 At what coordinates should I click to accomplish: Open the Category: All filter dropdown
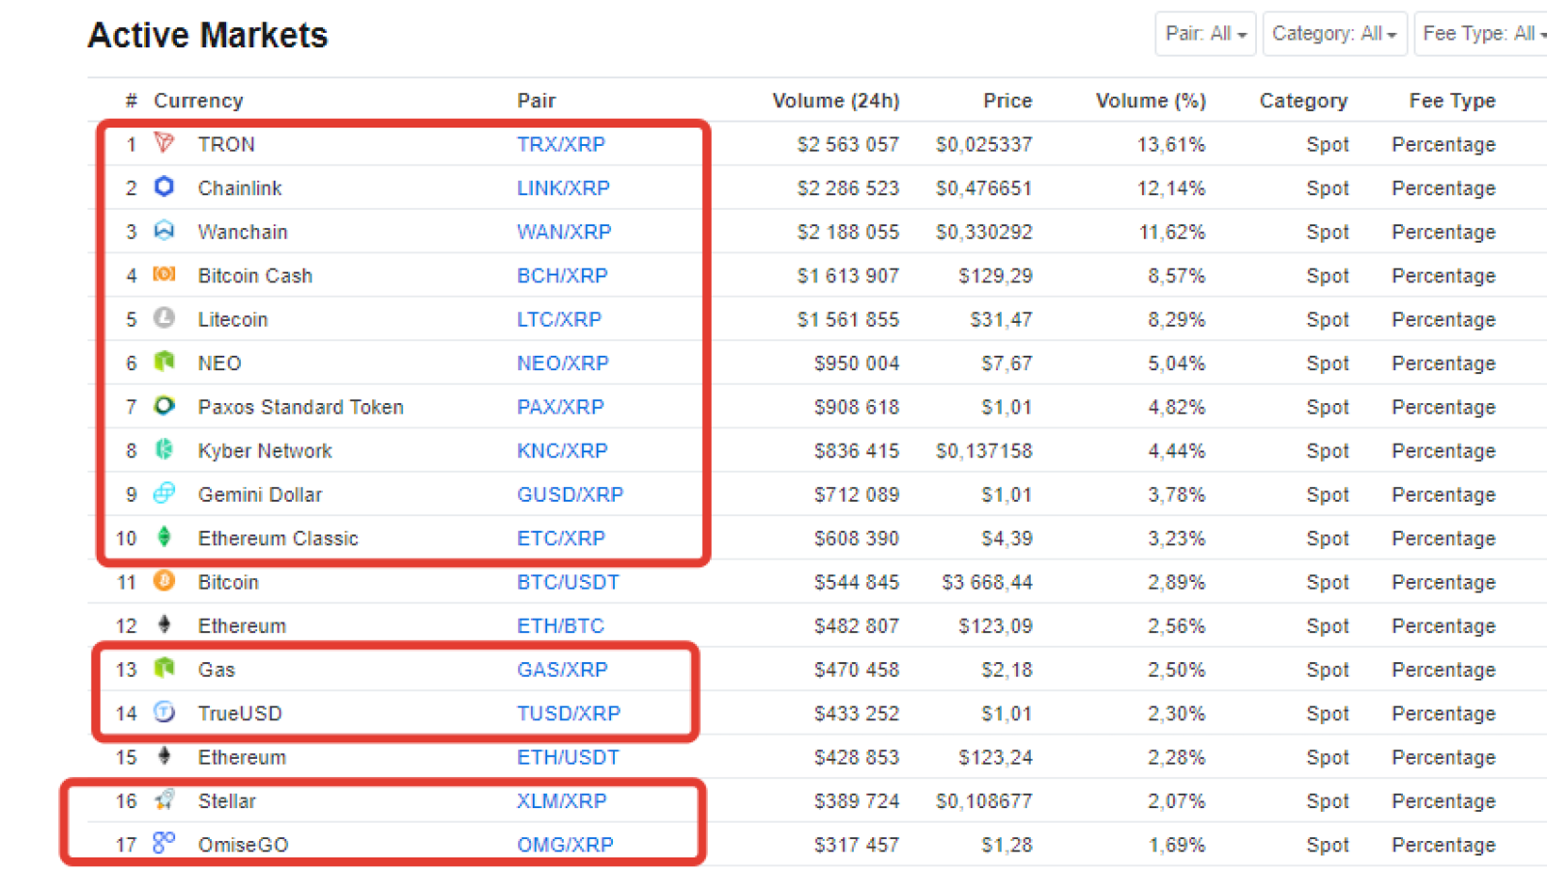[x=1334, y=34]
